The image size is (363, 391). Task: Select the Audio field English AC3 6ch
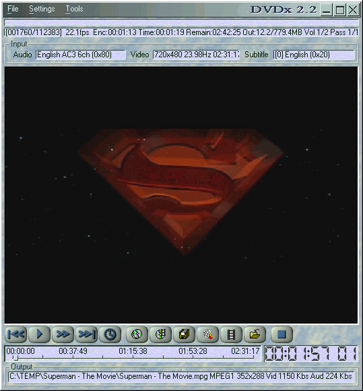click(x=81, y=55)
